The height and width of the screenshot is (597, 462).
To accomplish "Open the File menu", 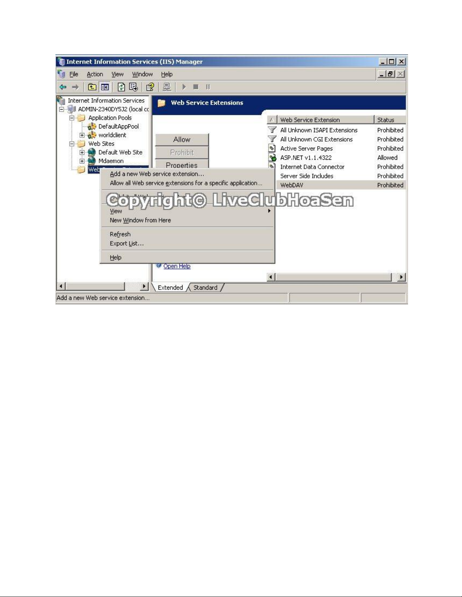I will pyautogui.click(x=74, y=74).
